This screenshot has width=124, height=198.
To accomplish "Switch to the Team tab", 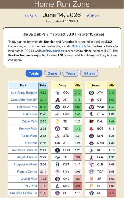I will coord(71,73).
